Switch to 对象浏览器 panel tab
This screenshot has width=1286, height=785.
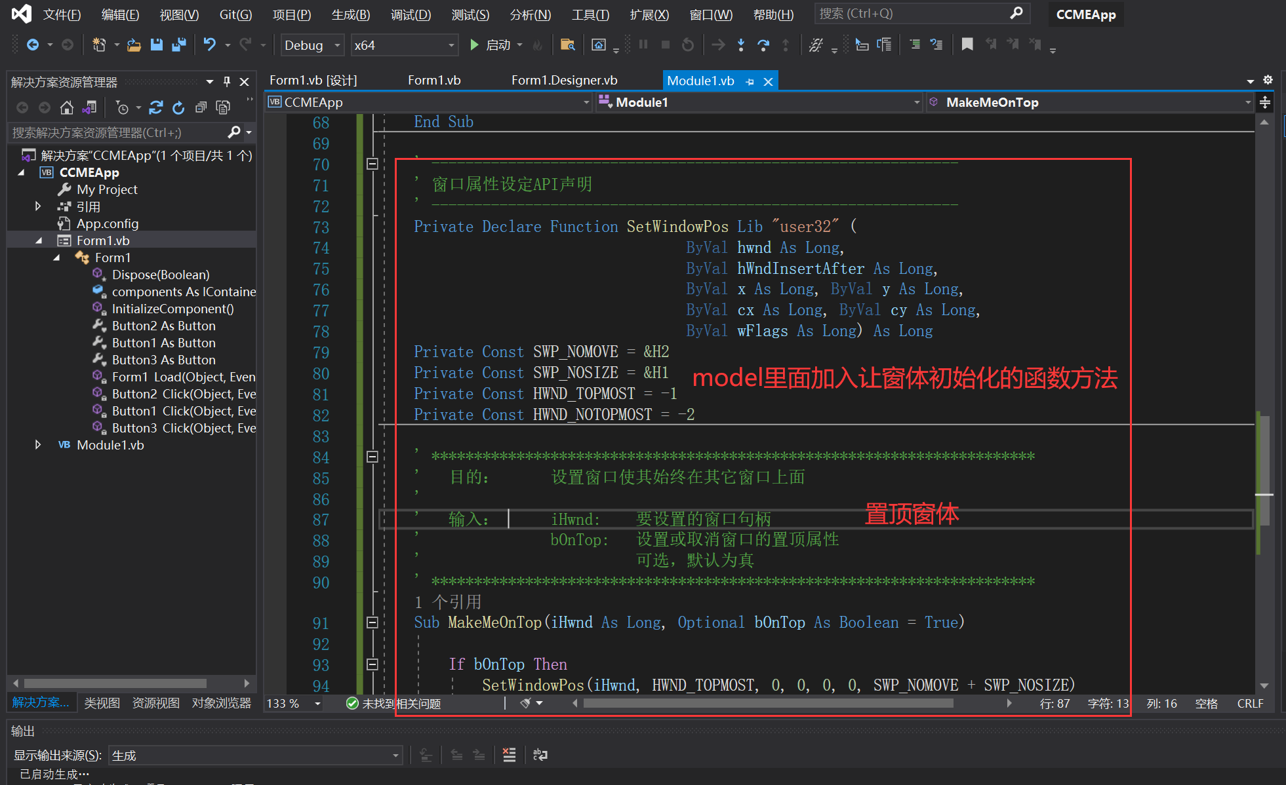tap(221, 703)
